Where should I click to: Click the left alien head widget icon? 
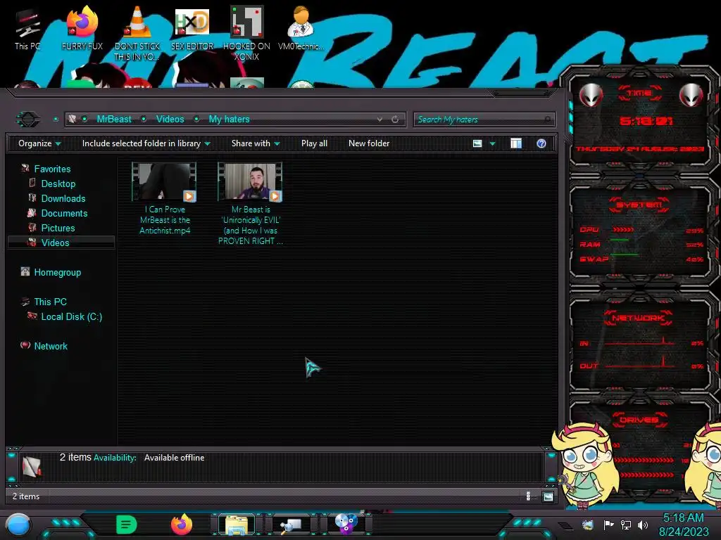[591, 95]
